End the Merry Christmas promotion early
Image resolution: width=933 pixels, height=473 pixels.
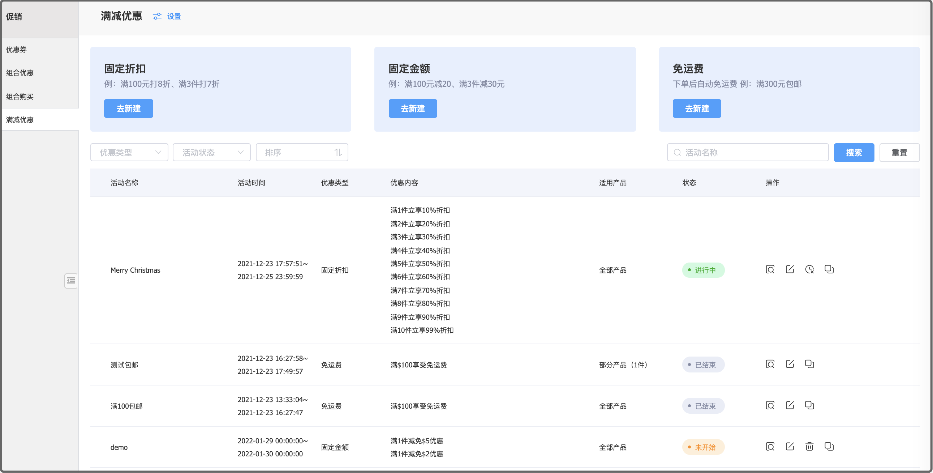(x=809, y=270)
